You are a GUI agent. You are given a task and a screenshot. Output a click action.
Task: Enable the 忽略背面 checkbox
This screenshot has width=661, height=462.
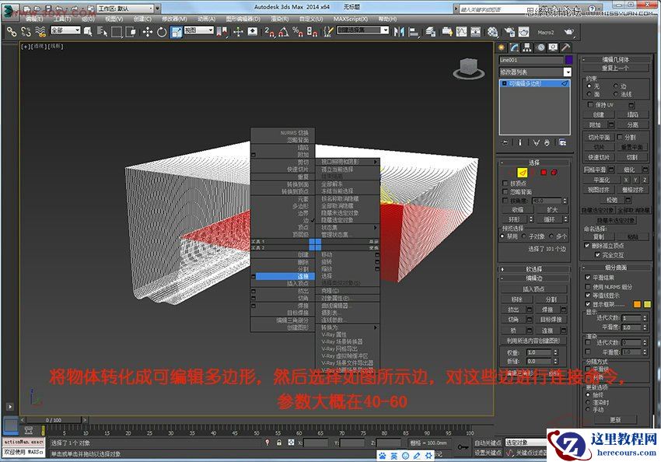[505, 191]
